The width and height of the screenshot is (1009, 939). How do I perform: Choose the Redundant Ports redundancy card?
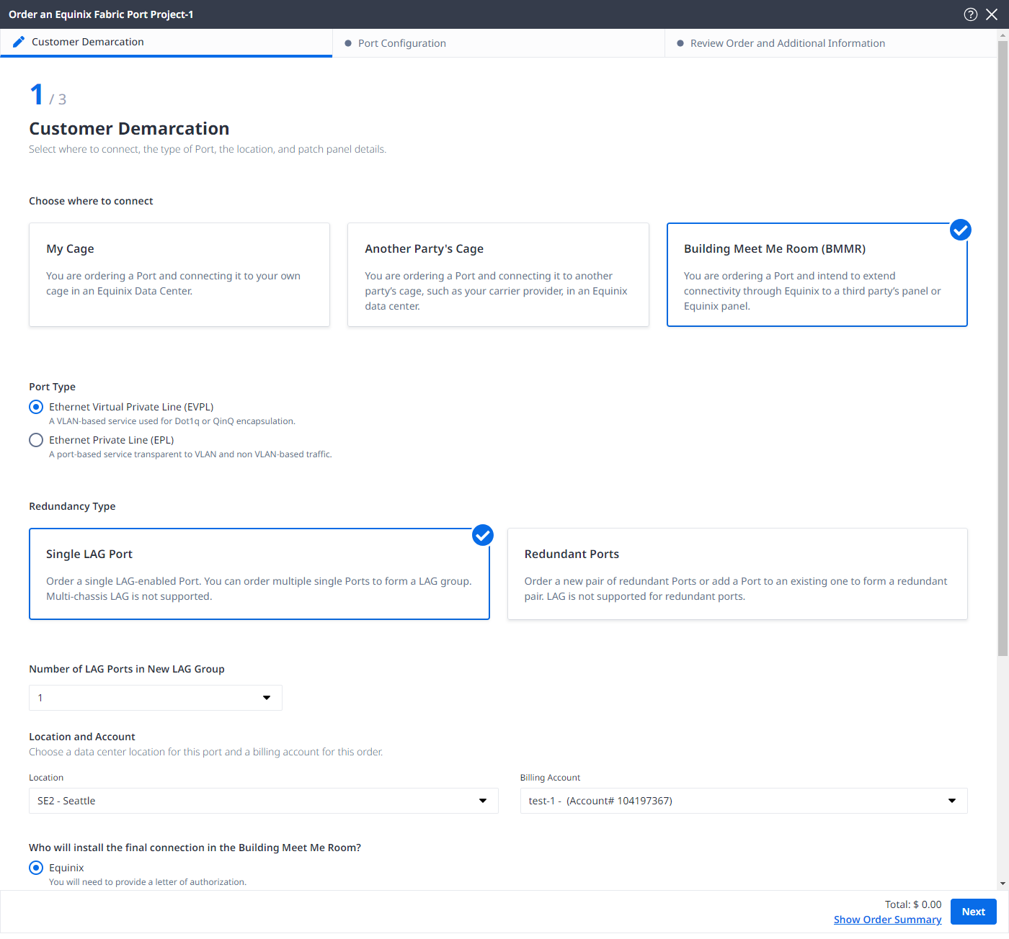tap(737, 574)
